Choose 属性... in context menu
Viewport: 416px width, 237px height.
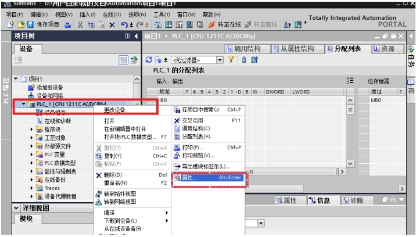tap(208, 178)
